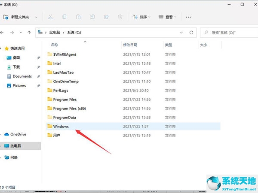258x193 pixels.
Task: Open the recent locations chevron
Action: pos(21,33)
